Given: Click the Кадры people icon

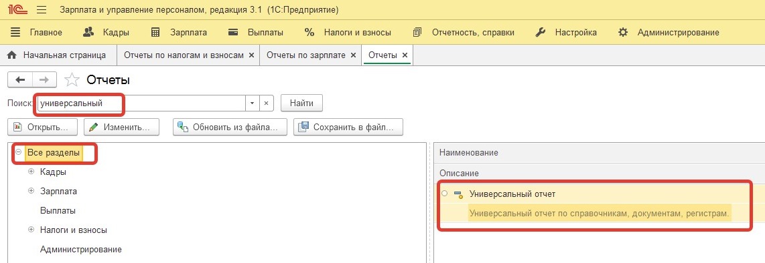Looking at the screenshot, I should (x=88, y=33).
